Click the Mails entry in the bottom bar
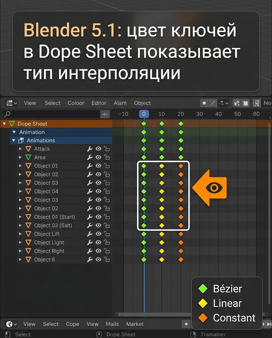 pos(112,324)
